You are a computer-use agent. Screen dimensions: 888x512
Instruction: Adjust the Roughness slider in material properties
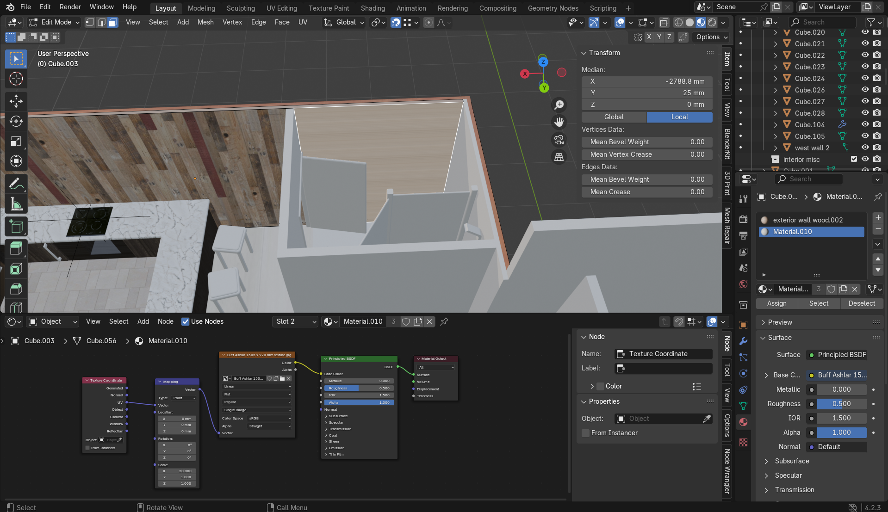pyautogui.click(x=841, y=404)
